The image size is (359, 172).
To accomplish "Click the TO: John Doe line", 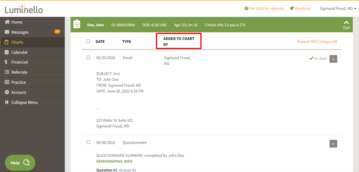I will [x=107, y=80].
